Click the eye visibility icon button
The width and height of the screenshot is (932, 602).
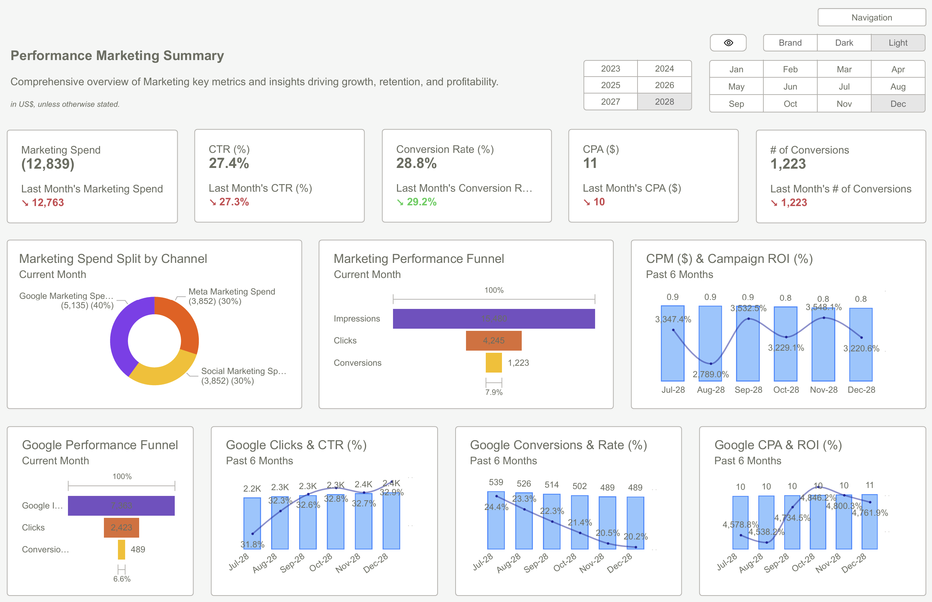728,42
